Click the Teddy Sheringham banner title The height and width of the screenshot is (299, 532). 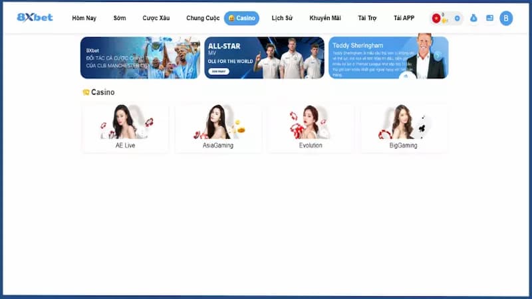(358, 45)
